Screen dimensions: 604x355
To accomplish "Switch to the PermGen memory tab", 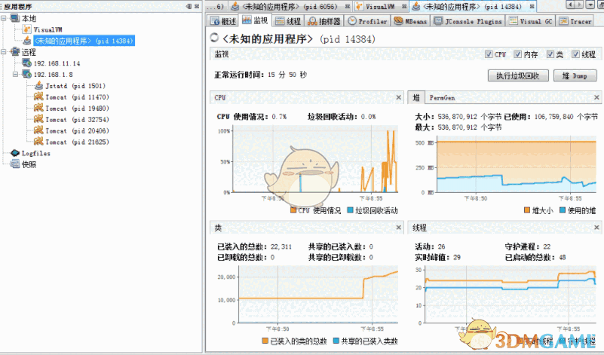I will coord(442,98).
